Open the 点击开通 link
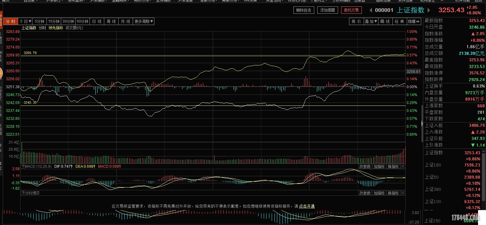The image size is (486, 225). (x=307, y=206)
